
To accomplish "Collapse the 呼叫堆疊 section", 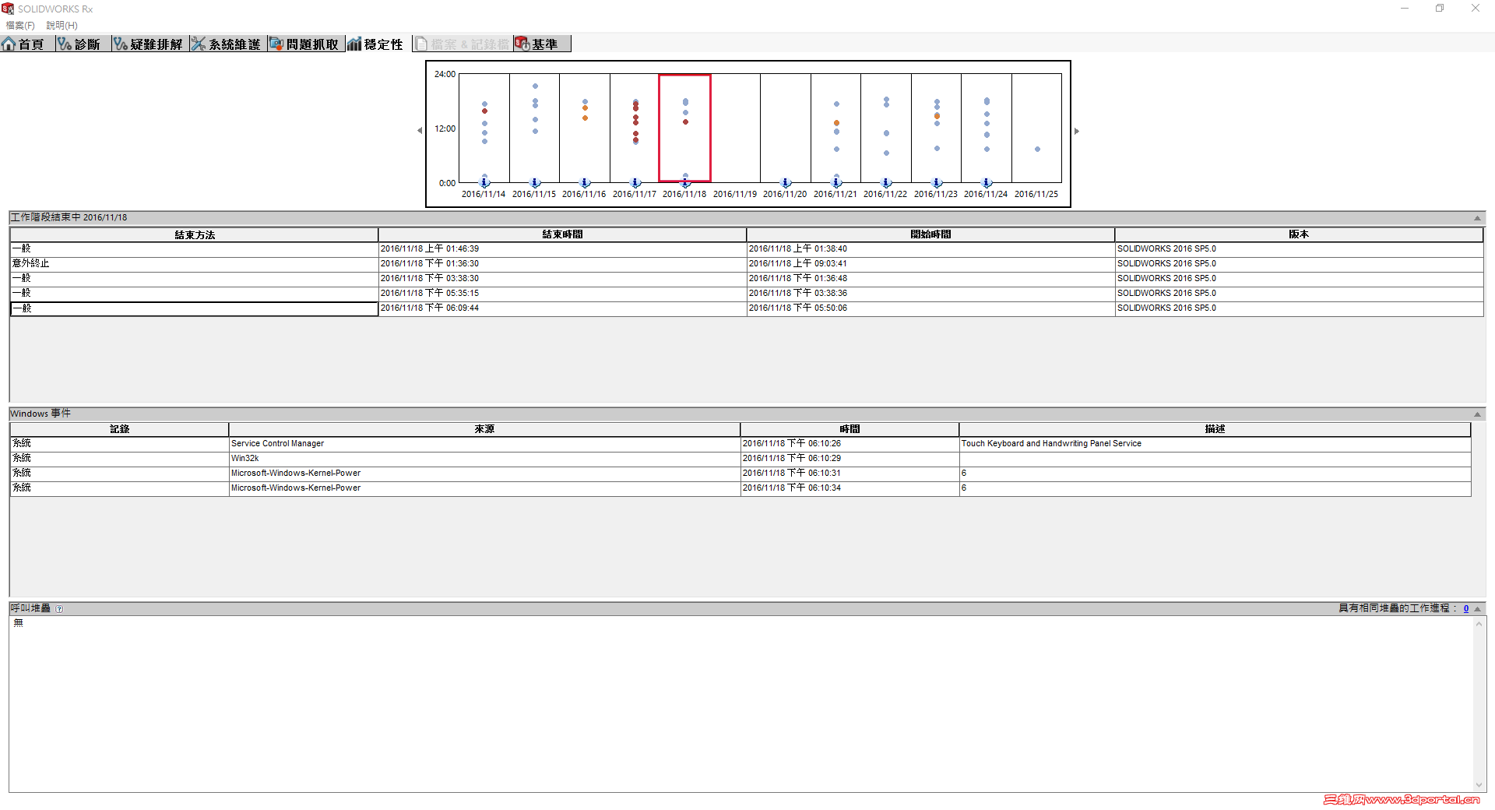I will (1477, 609).
